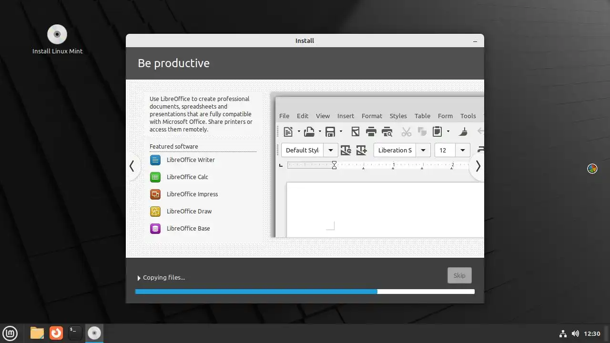Click the "LibreOffice Draw" label
Viewport: 610px width, 343px height.
(x=189, y=212)
